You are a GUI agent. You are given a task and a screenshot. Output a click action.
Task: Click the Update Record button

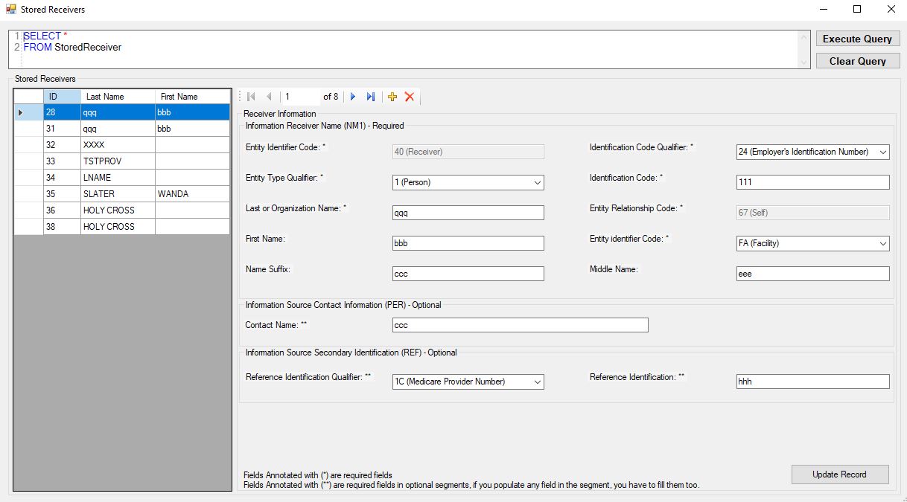tap(839, 474)
